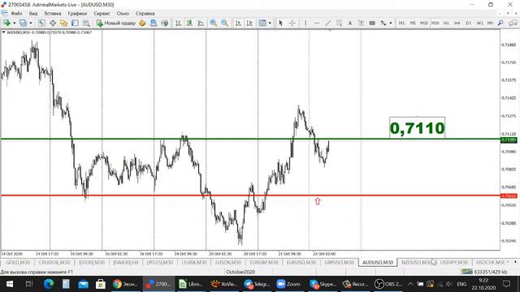The width and height of the screenshot is (520, 292).
Task: Open the MetaEditor yellow book icon
Action: pyautogui.click(x=142, y=23)
